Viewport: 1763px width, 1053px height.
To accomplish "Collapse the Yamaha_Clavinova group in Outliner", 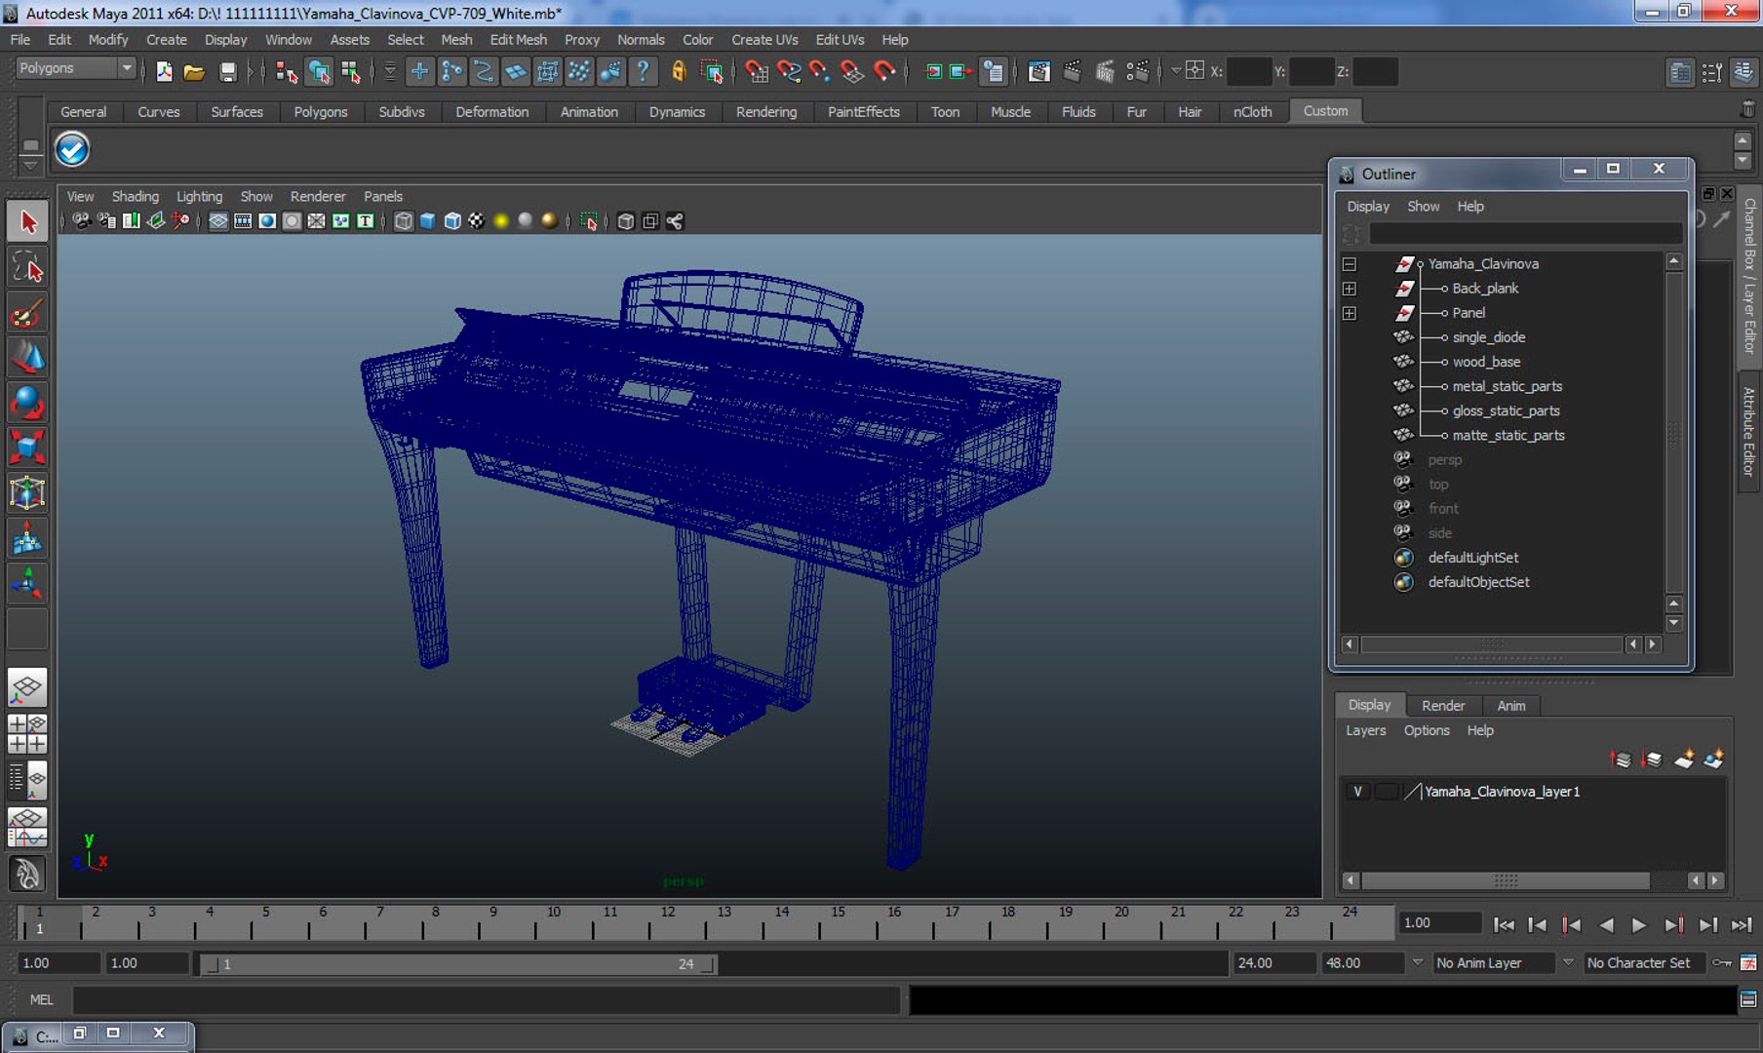I will (1350, 264).
